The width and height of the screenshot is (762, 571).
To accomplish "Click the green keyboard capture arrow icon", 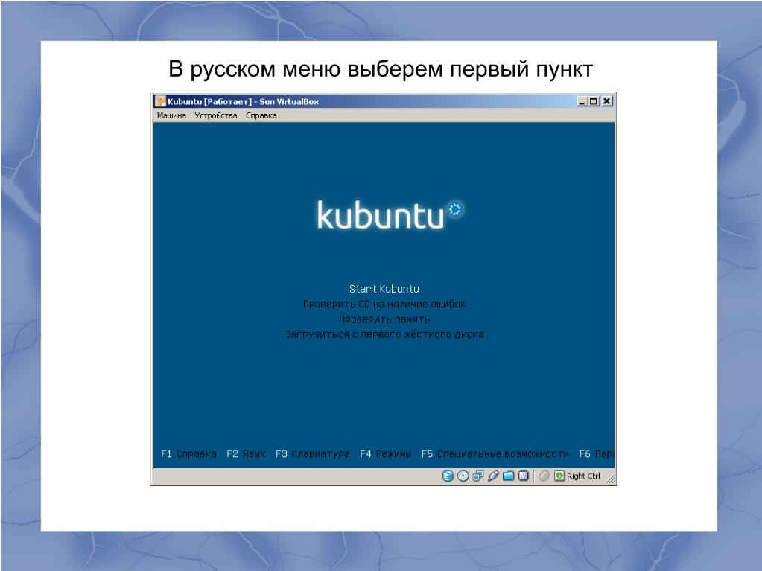I will coord(559,476).
